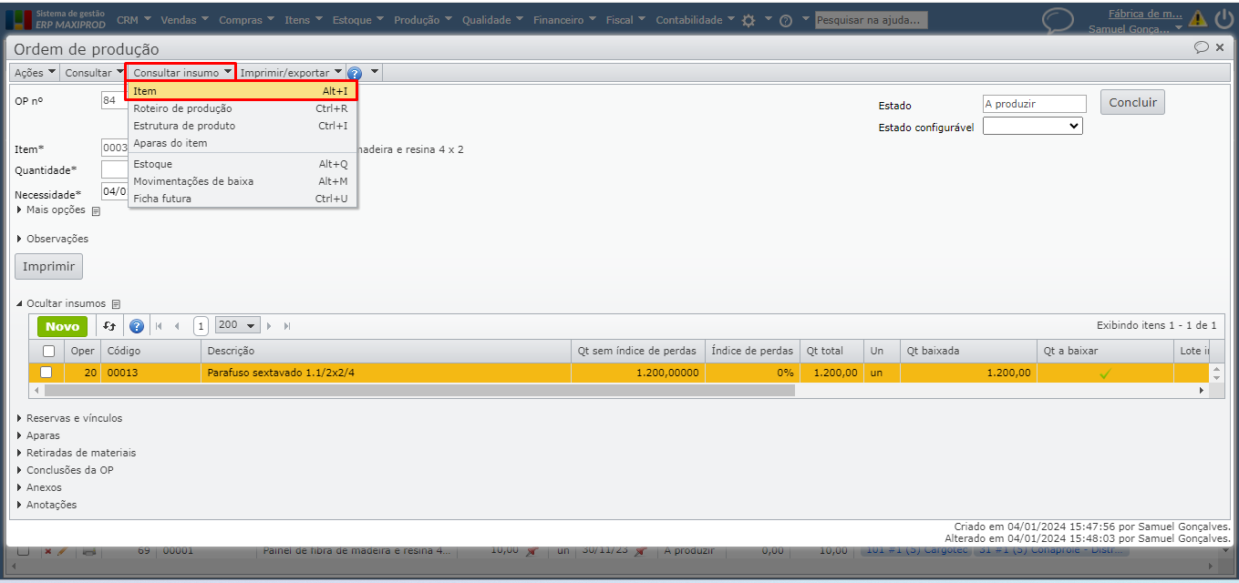Expand the Anotações section
1239x583 pixels.
click(x=46, y=505)
